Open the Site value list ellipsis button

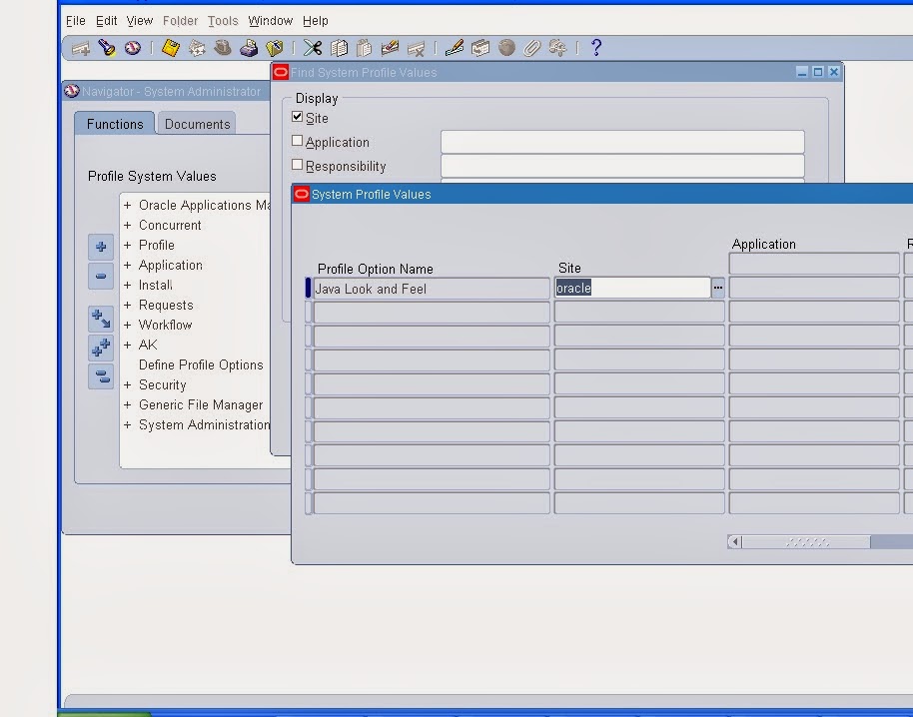tap(718, 288)
